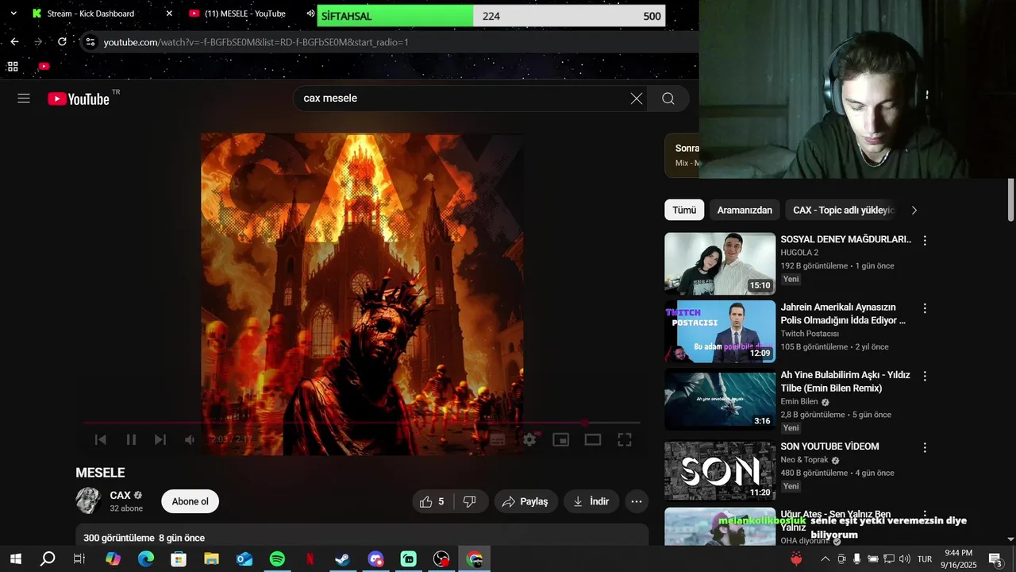Open SOSYAL DENEY MAĞDURLARI video thumbnail
The width and height of the screenshot is (1016, 572).
tap(720, 264)
